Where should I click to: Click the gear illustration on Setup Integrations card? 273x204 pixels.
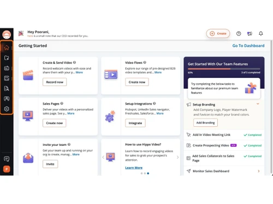tap(110, 116)
